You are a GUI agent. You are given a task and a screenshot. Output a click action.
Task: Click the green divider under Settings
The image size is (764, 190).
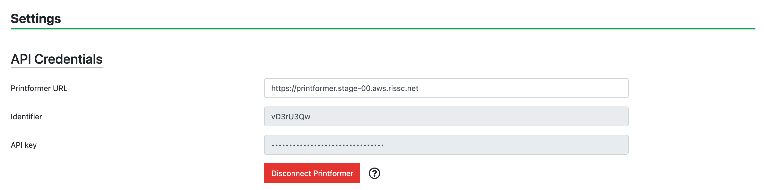click(383, 29)
